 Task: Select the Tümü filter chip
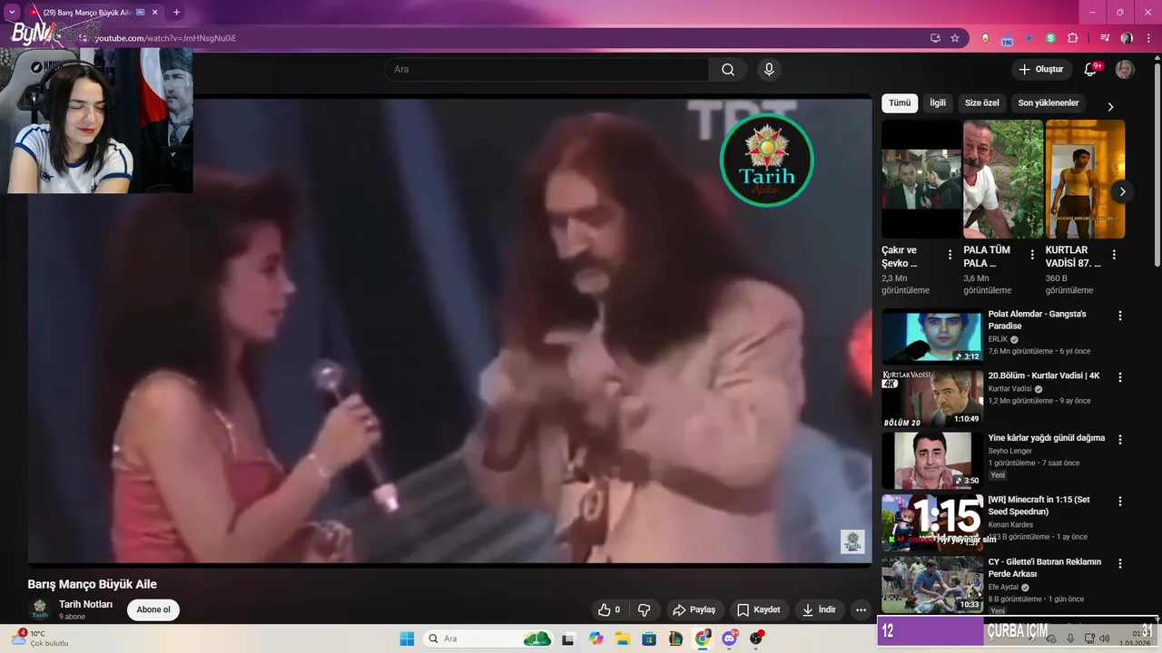(900, 103)
